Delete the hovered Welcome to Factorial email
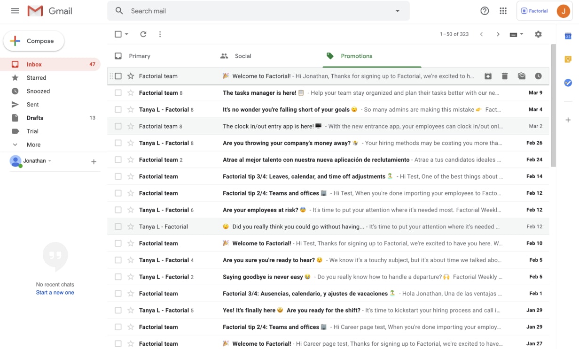Screen dimensions: 579x349 (x=505, y=76)
